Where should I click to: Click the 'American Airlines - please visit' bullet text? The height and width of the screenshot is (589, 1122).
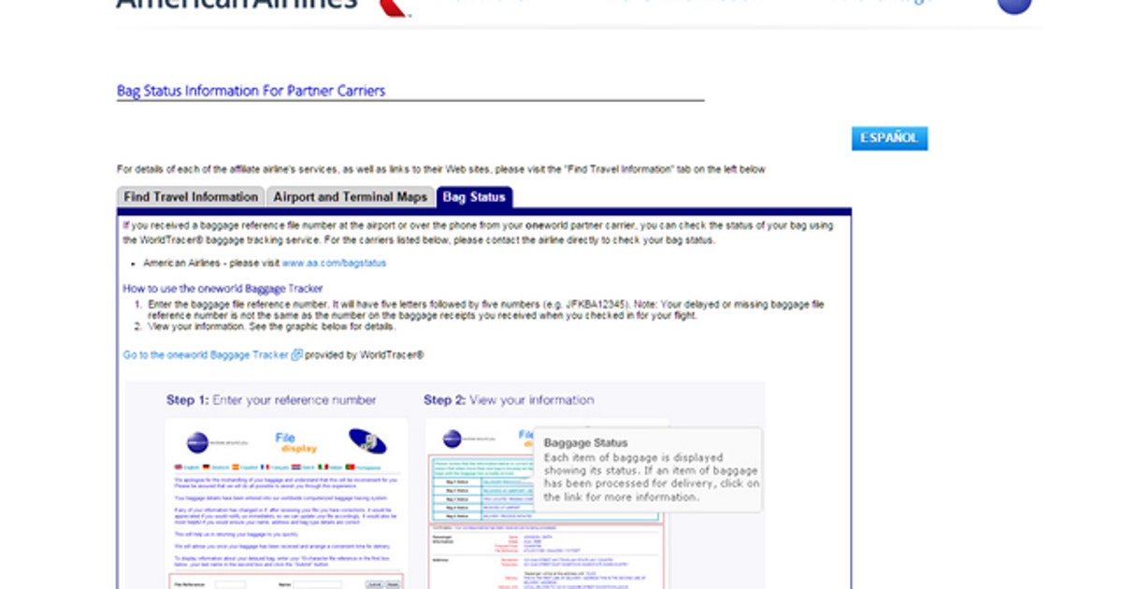tap(211, 263)
